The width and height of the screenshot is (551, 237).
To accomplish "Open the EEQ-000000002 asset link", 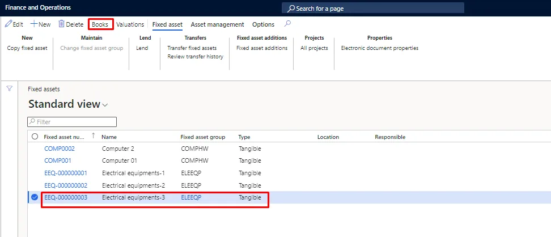I will click(66, 185).
